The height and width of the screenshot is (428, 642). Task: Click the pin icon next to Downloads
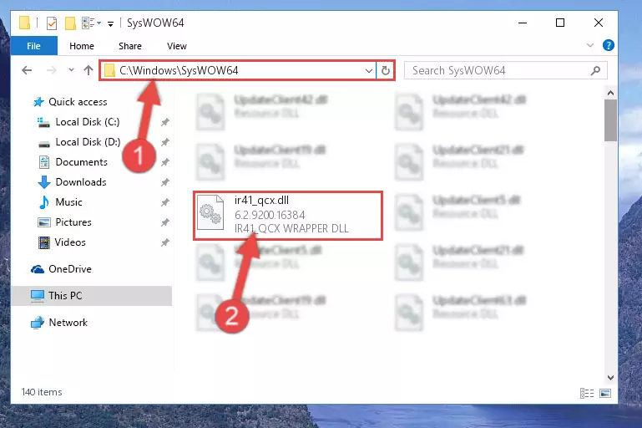coord(165,182)
